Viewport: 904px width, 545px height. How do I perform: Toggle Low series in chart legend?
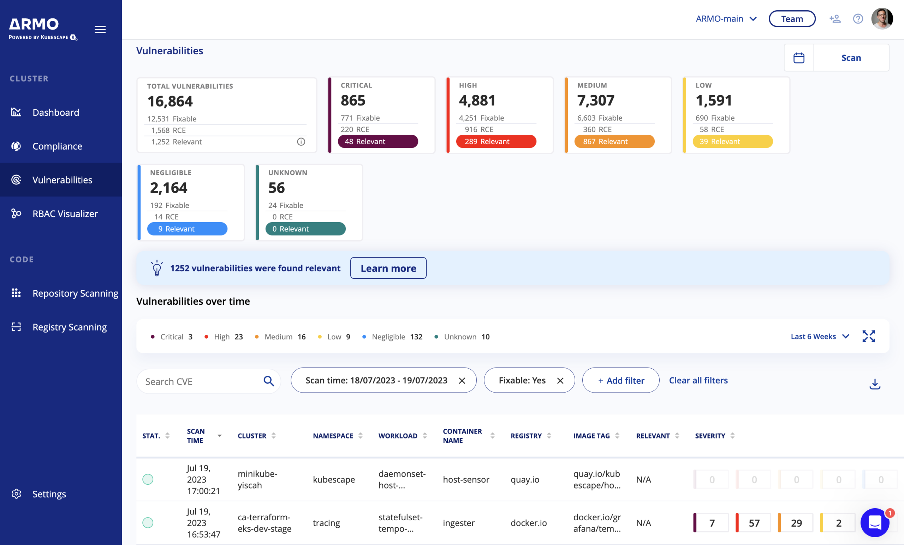coord(334,337)
